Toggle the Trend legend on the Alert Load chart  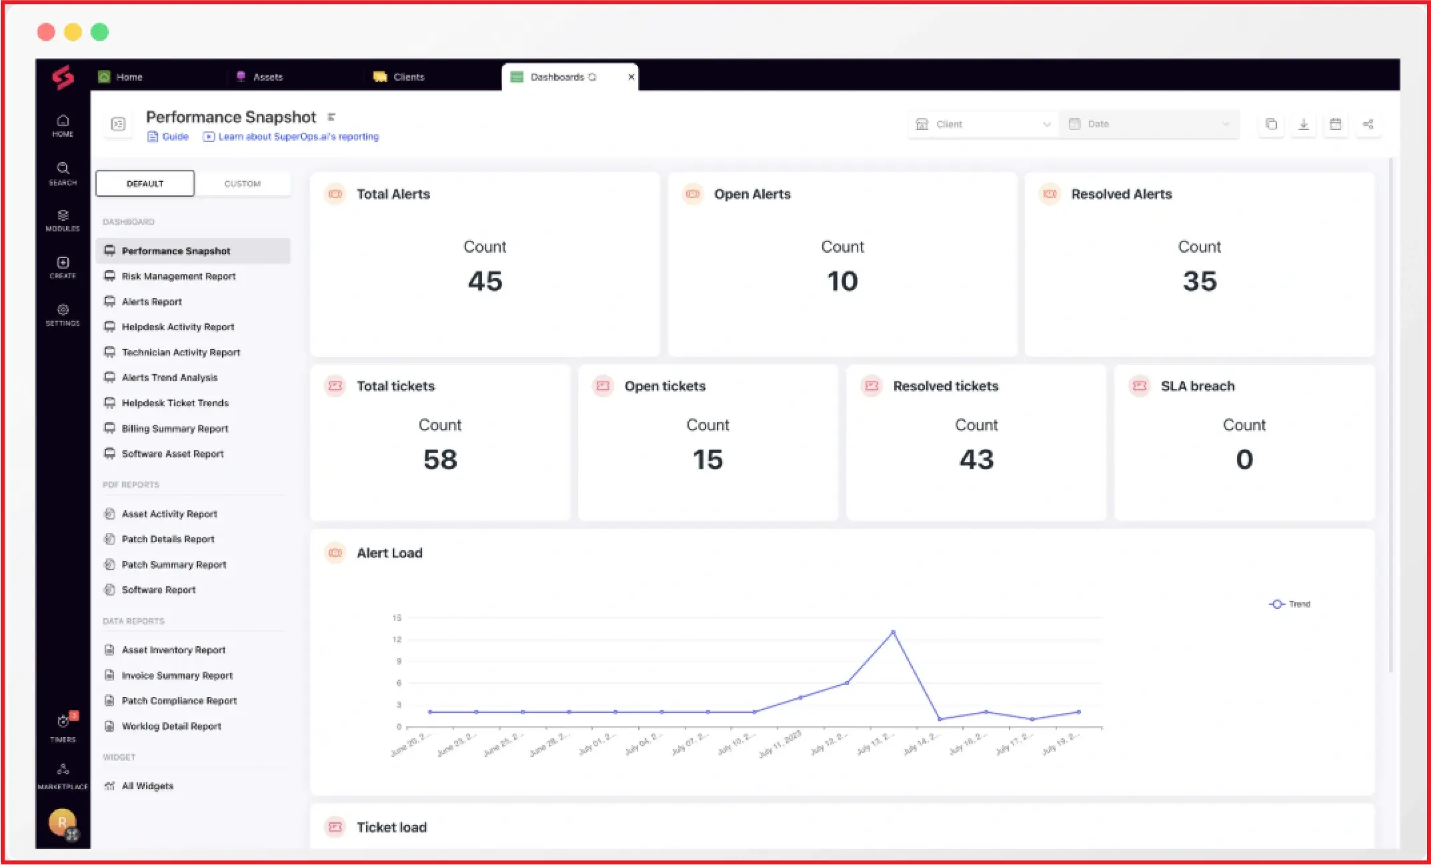[1290, 604]
